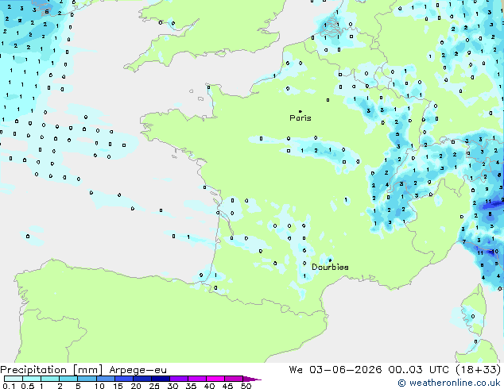The height and width of the screenshot is (389, 504).
Task: Click the 'Arpege-eu' model name text
Action: tap(138, 370)
